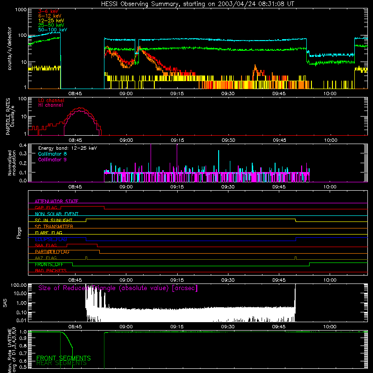Select the Collimator 9 legend label

coord(52,159)
